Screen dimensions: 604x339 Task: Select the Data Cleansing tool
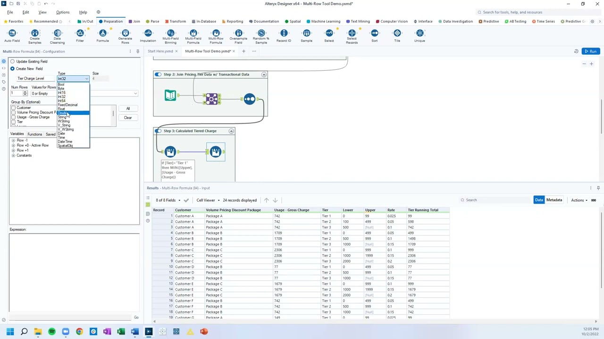[x=58, y=36]
